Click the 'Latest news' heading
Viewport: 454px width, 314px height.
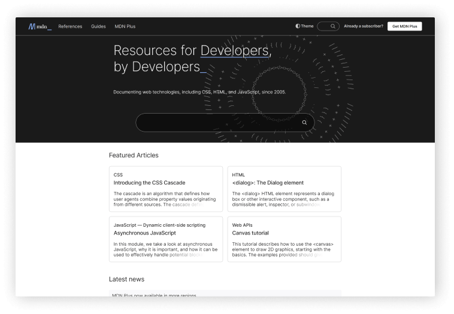coord(126,279)
